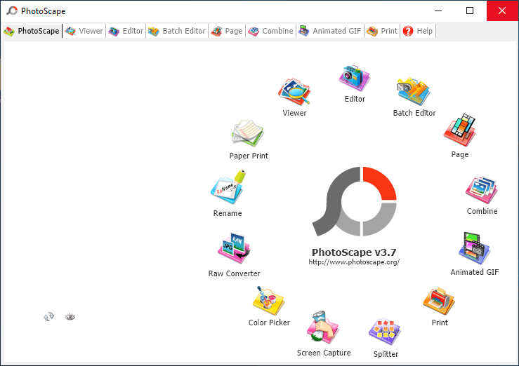519x366 pixels.
Task: Launch Animated GIF maker icon
Action: [474, 250]
